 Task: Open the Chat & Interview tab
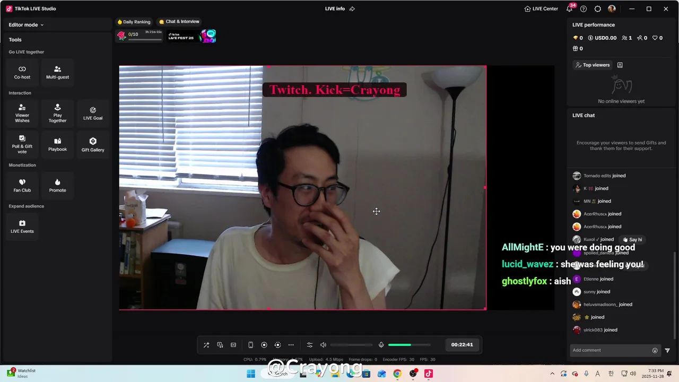click(x=179, y=22)
